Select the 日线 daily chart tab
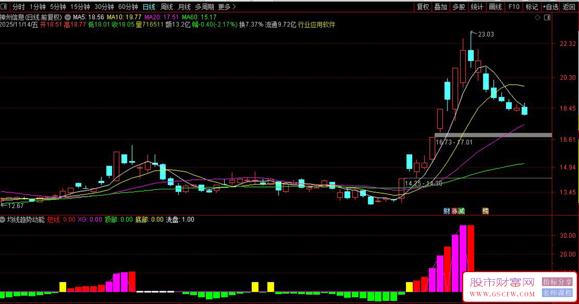Viewport: 579px width, 304px height. click(x=149, y=6)
